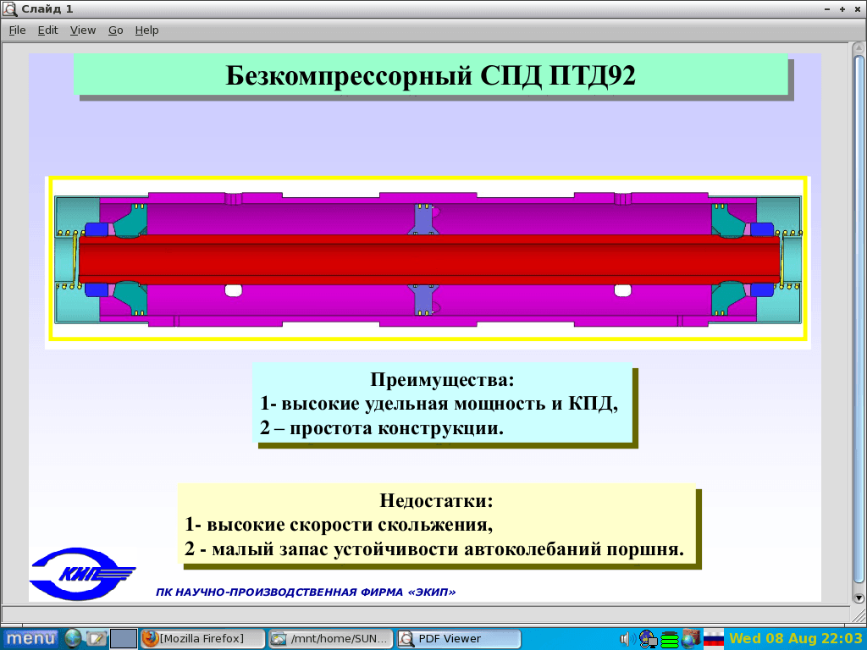Screen dimensions: 867x650
Task: Open the taskbar menu button
Action: pos(30,639)
